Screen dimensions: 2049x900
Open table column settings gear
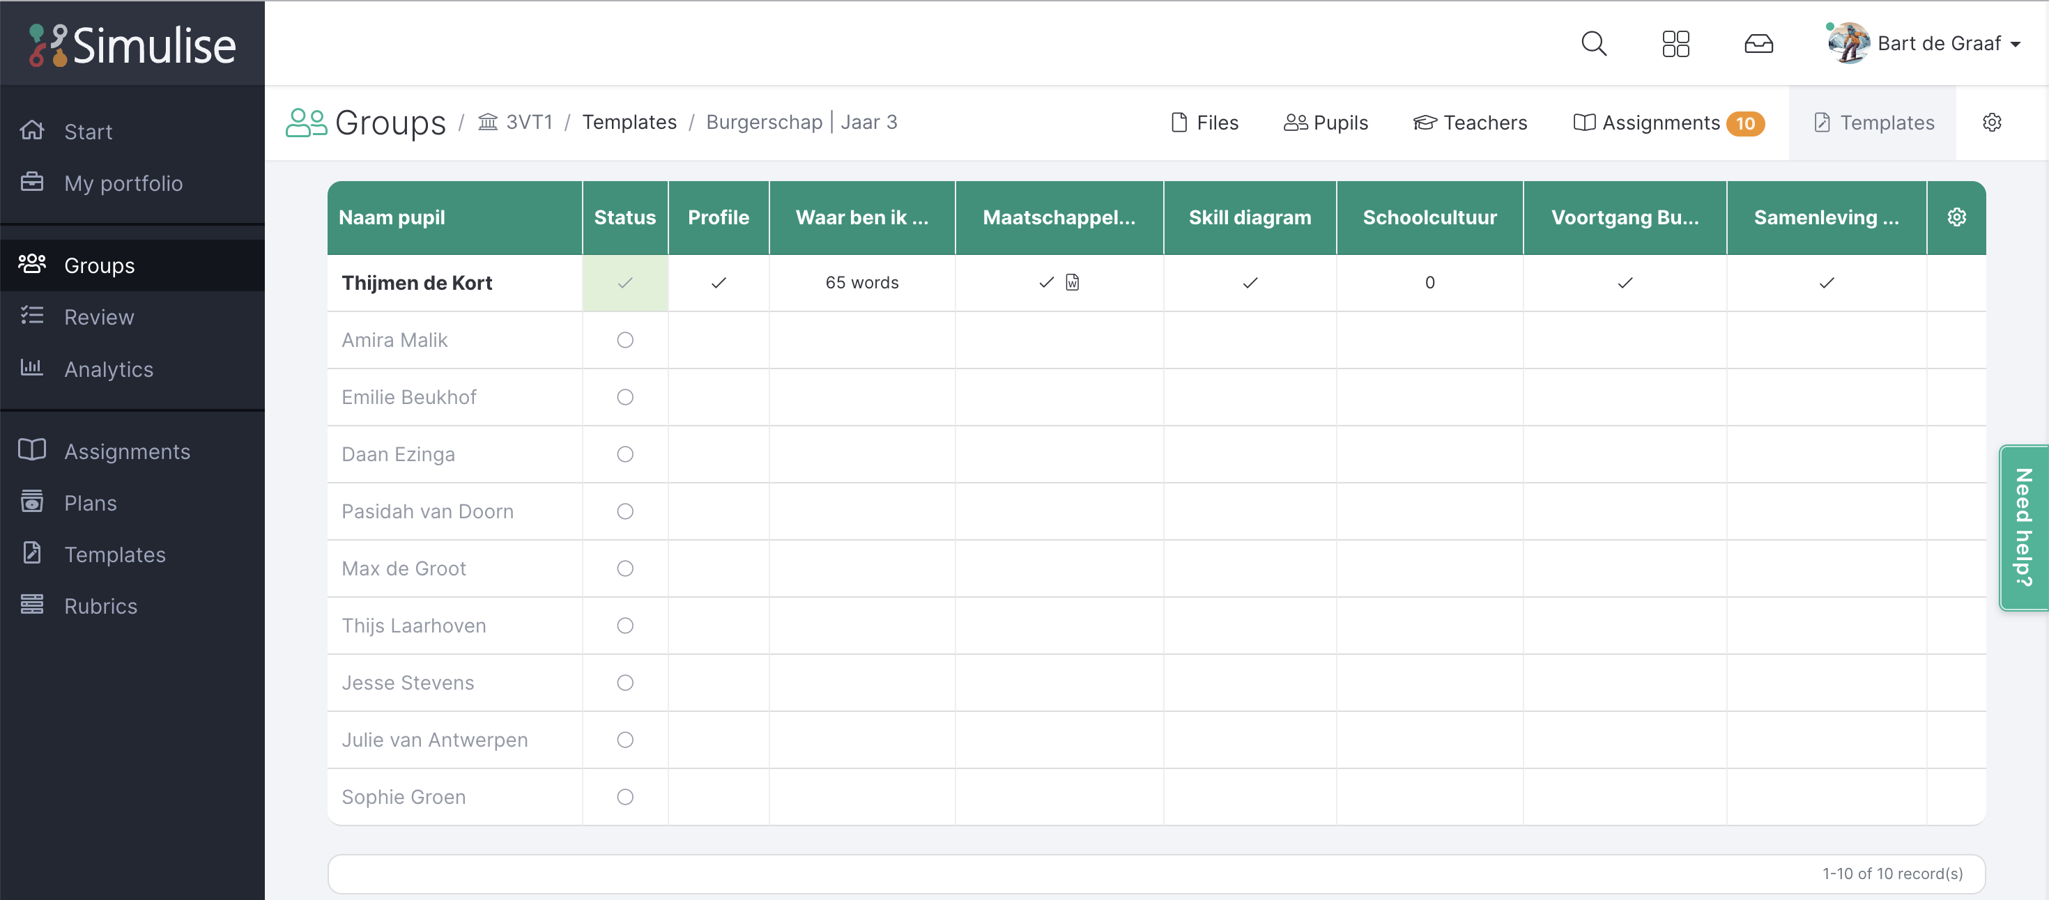click(1956, 217)
